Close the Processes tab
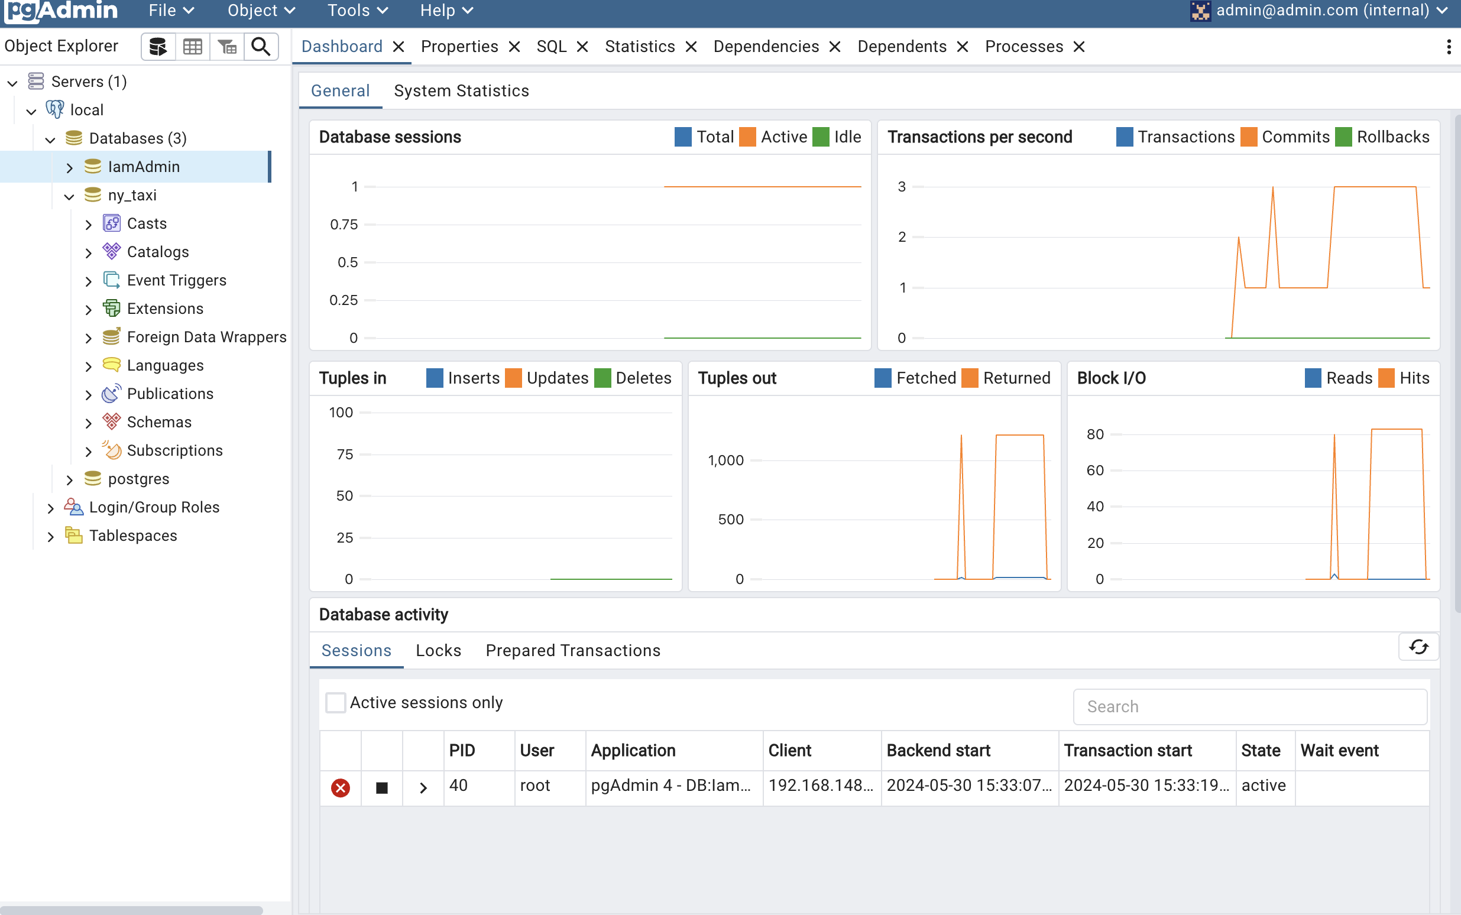This screenshot has width=1461, height=915. click(1078, 47)
